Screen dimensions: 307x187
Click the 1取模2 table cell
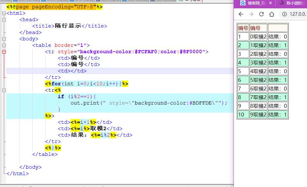(258, 45)
